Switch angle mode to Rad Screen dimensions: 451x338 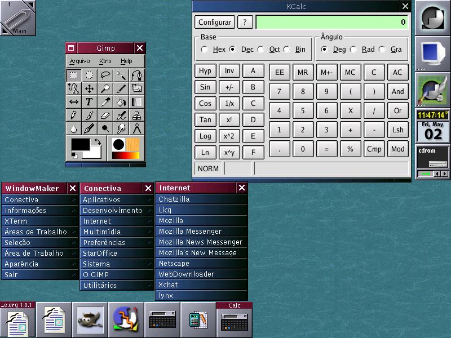click(x=353, y=50)
